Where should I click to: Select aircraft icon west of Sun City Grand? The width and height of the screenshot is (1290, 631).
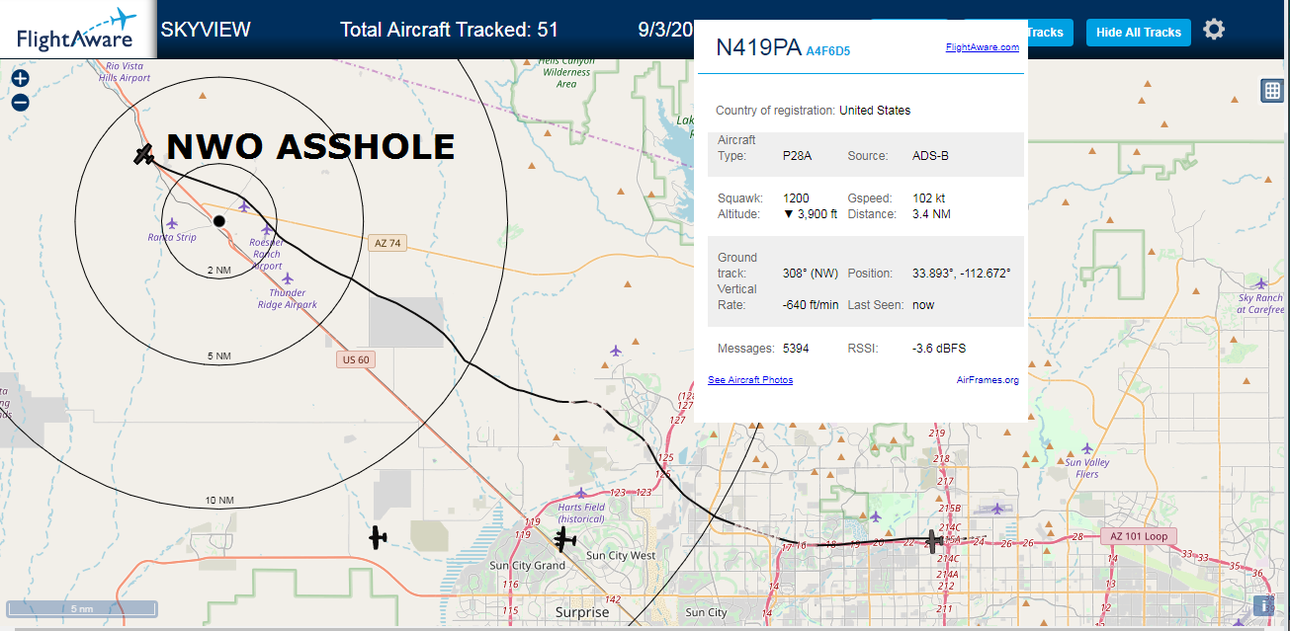click(x=378, y=537)
